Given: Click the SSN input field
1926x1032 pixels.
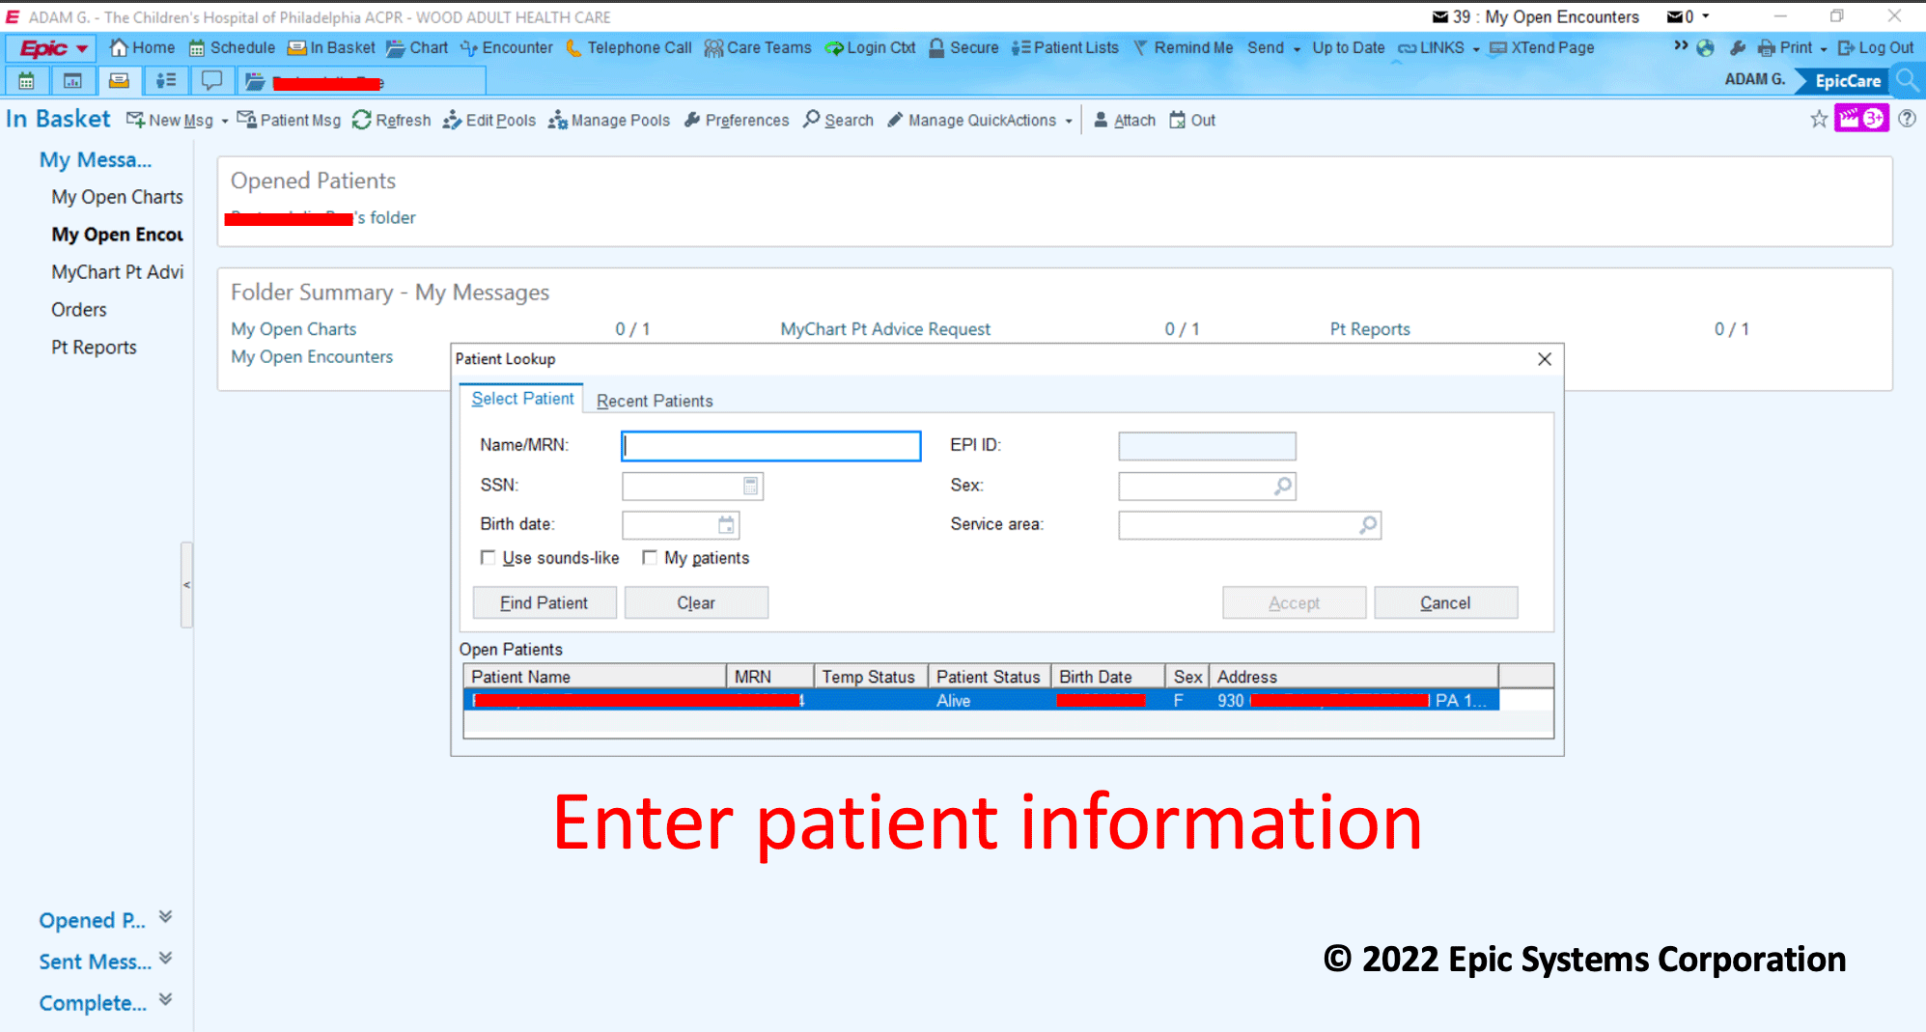Looking at the screenshot, I should [692, 486].
